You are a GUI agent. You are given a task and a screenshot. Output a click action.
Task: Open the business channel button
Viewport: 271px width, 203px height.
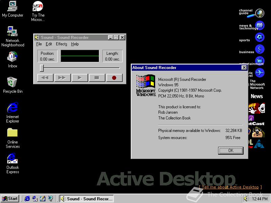click(259, 49)
